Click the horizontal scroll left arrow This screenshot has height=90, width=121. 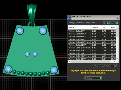tap(70, 62)
